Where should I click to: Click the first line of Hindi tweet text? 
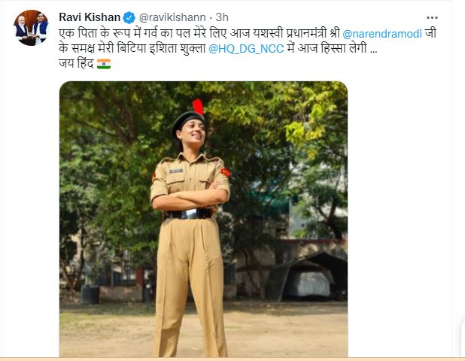248,33
